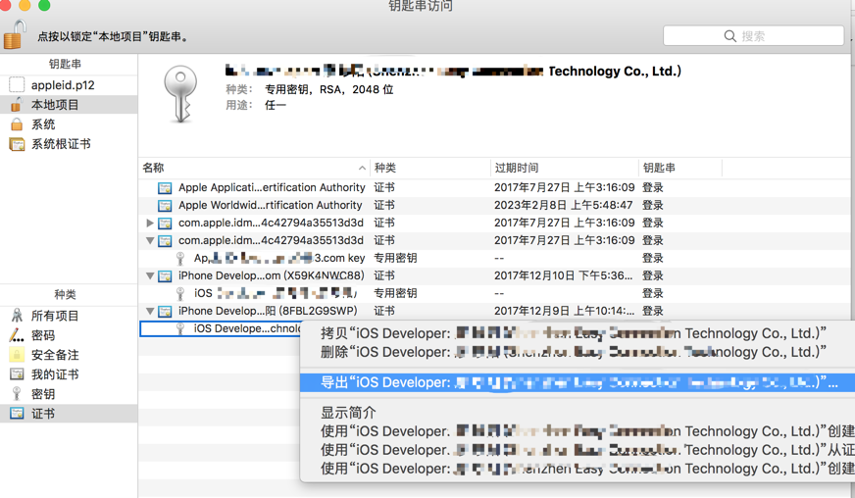Click the certificate icon beside 系统根证书
Image resolution: width=855 pixels, height=498 pixels.
[17, 144]
